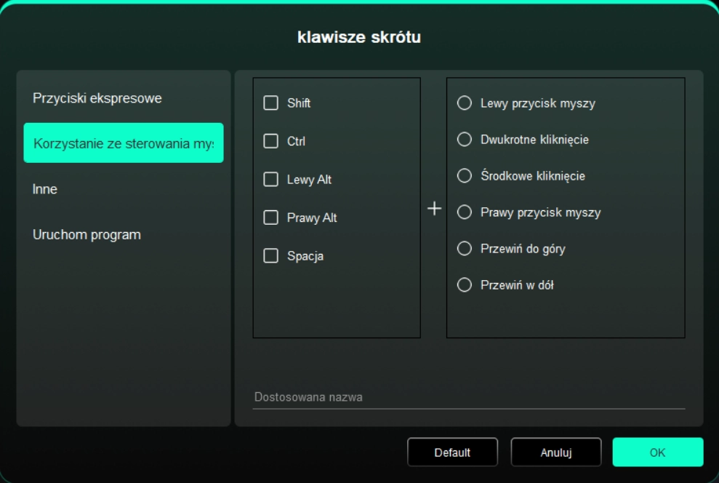Switch to the Inne section

45,189
